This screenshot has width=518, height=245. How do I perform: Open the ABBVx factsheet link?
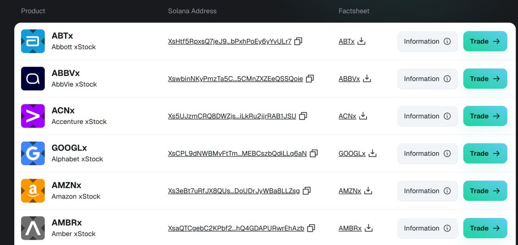pyautogui.click(x=349, y=79)
